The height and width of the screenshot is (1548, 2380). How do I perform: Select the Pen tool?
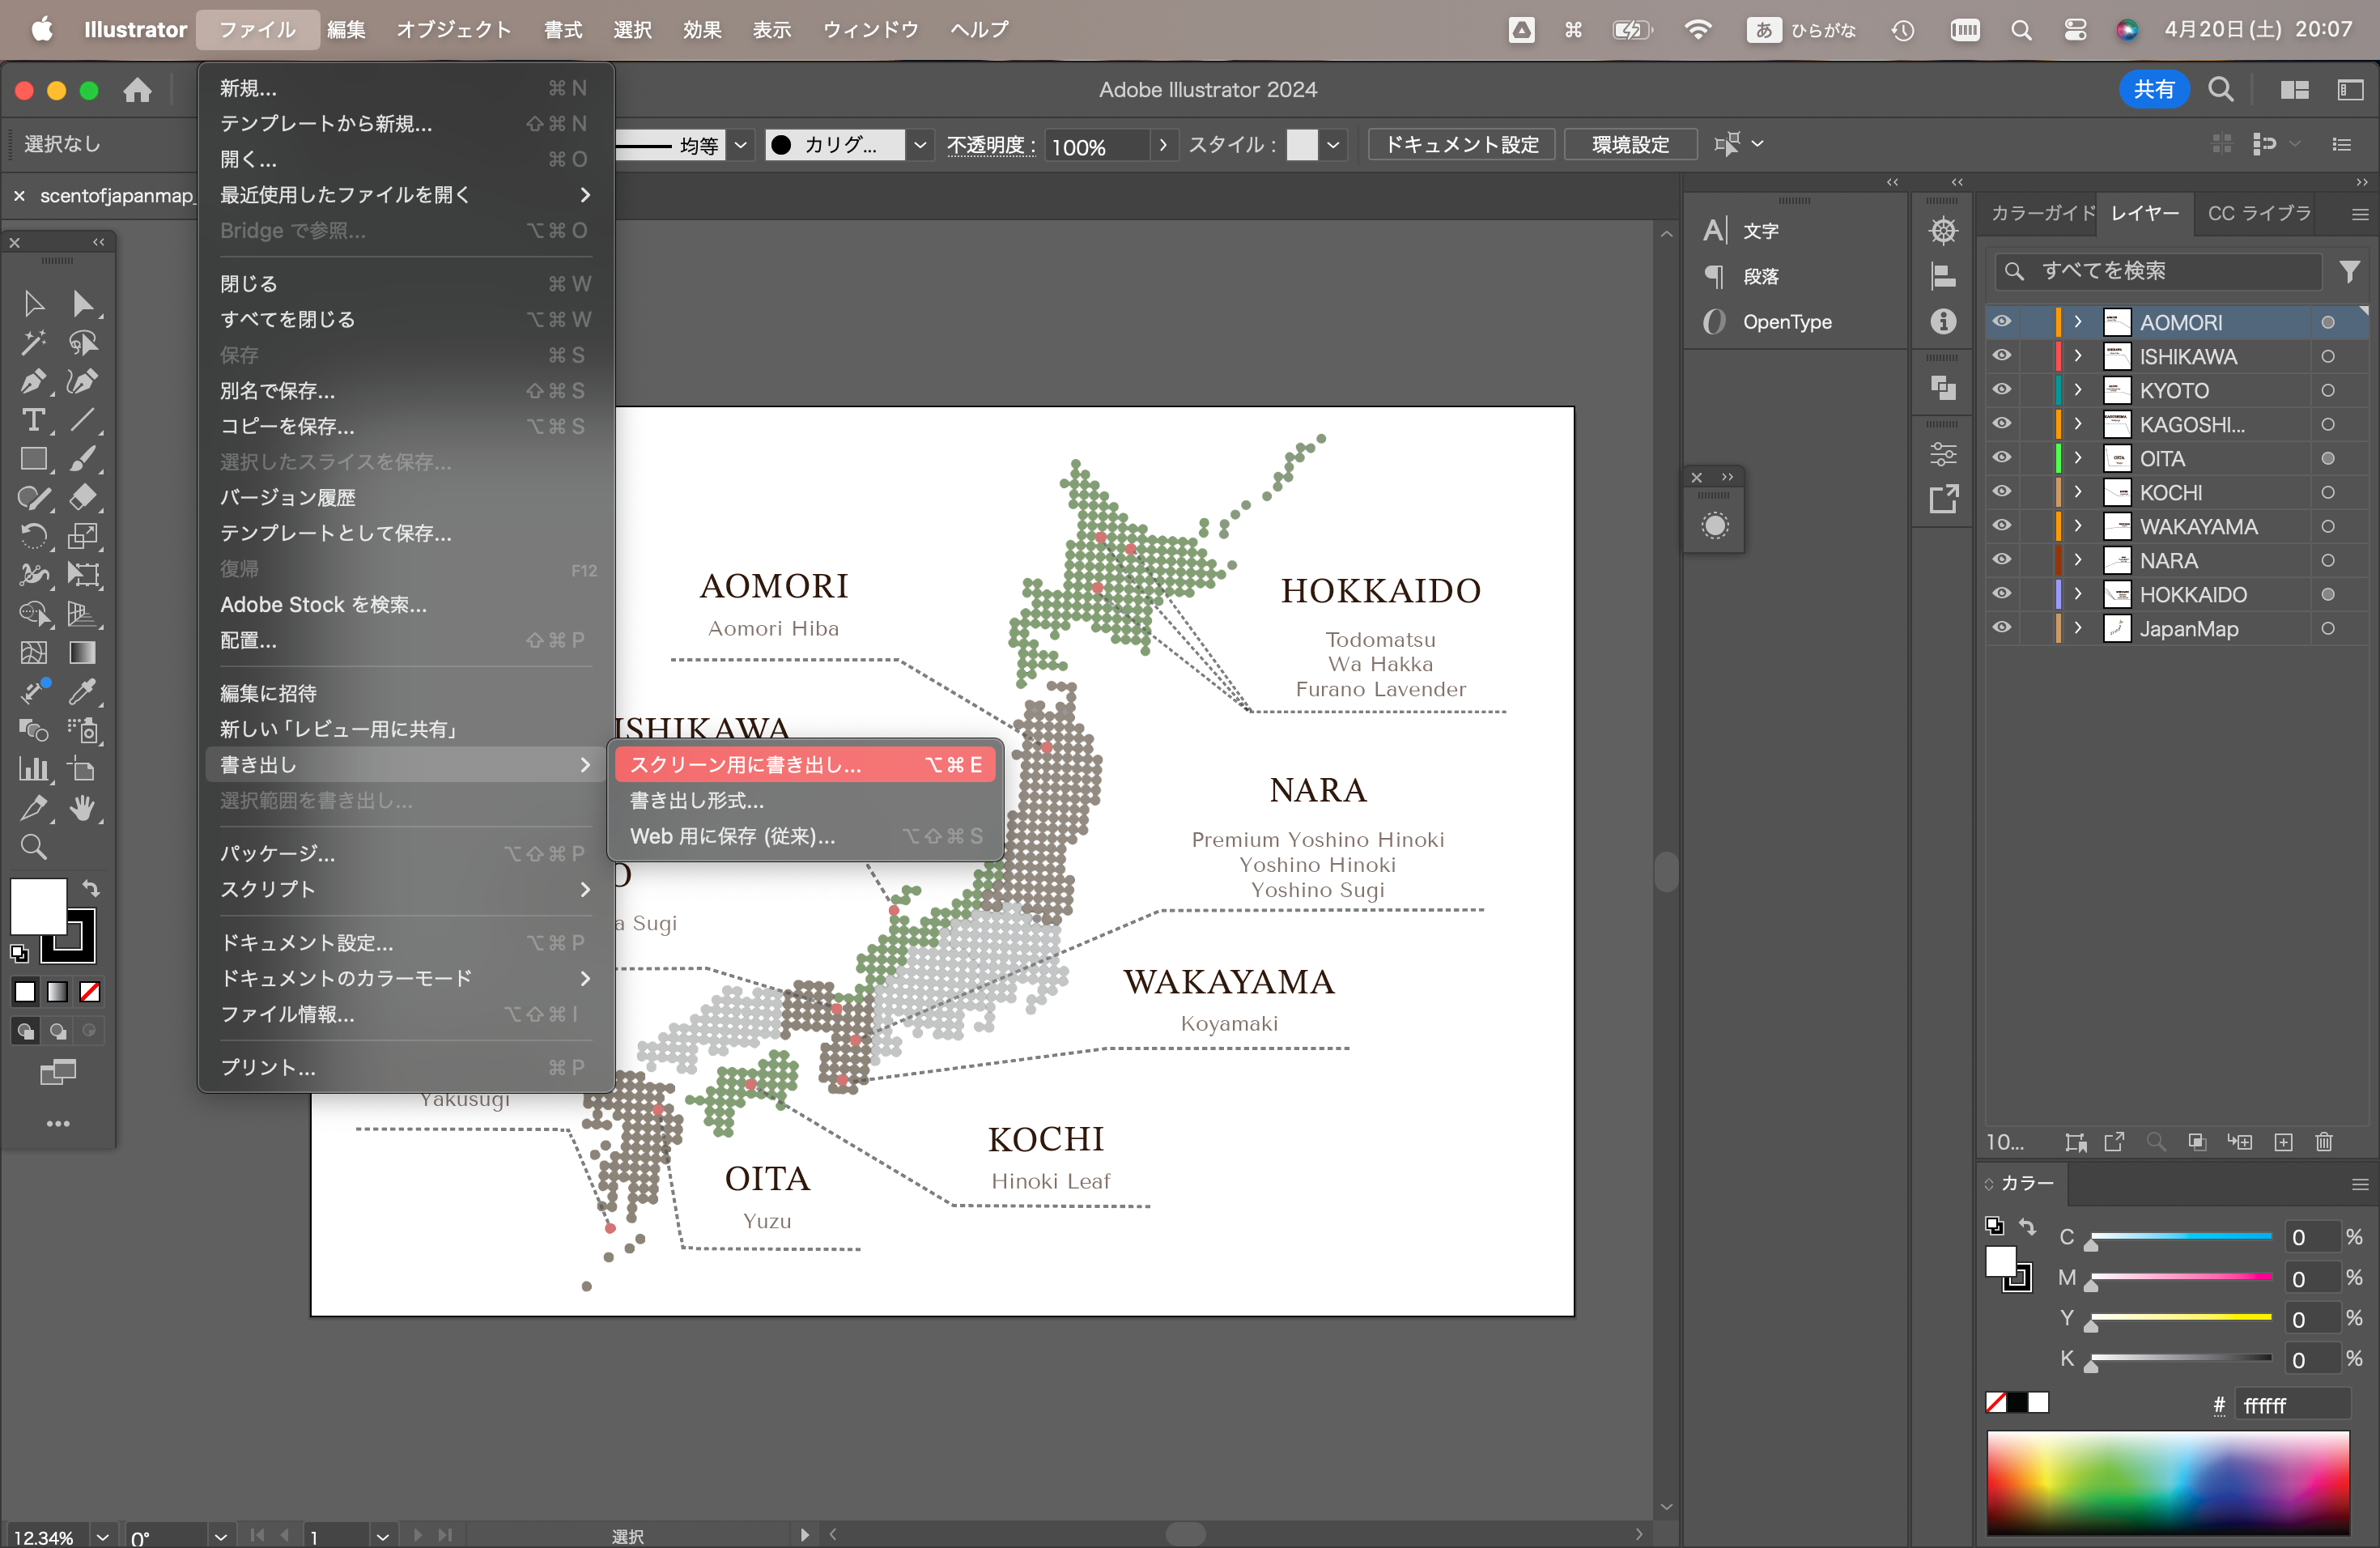click(x=33, y=381)
